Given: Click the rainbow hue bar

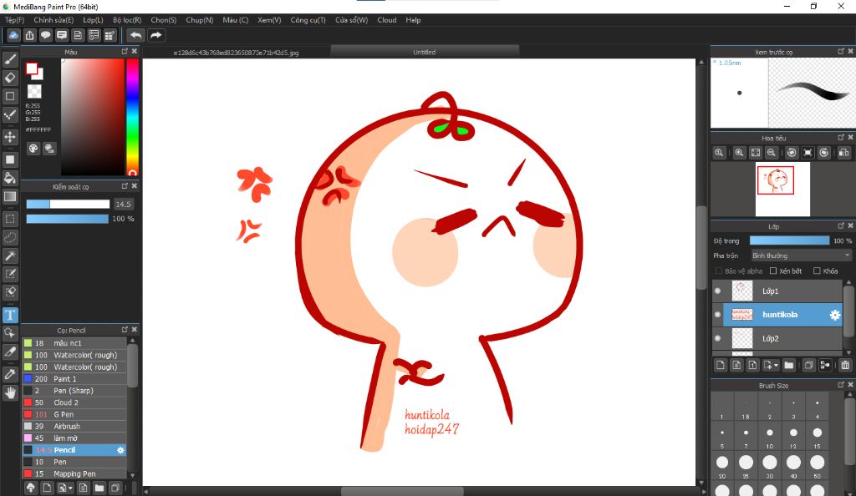Looking at the screenshot, I should 132,117.
